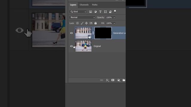Expand the Fill slider arrow
Screen dimensions: 191x107
point(114,23)
